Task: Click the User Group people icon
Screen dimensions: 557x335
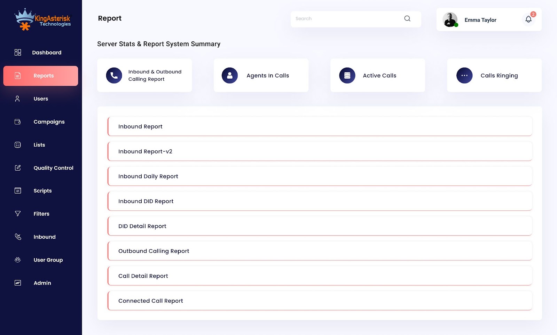Action: click(18, 260)
